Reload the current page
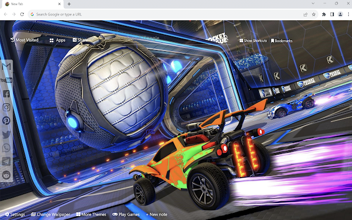The height and width of the screenshot is (220, 352). [x=22, y=14]
